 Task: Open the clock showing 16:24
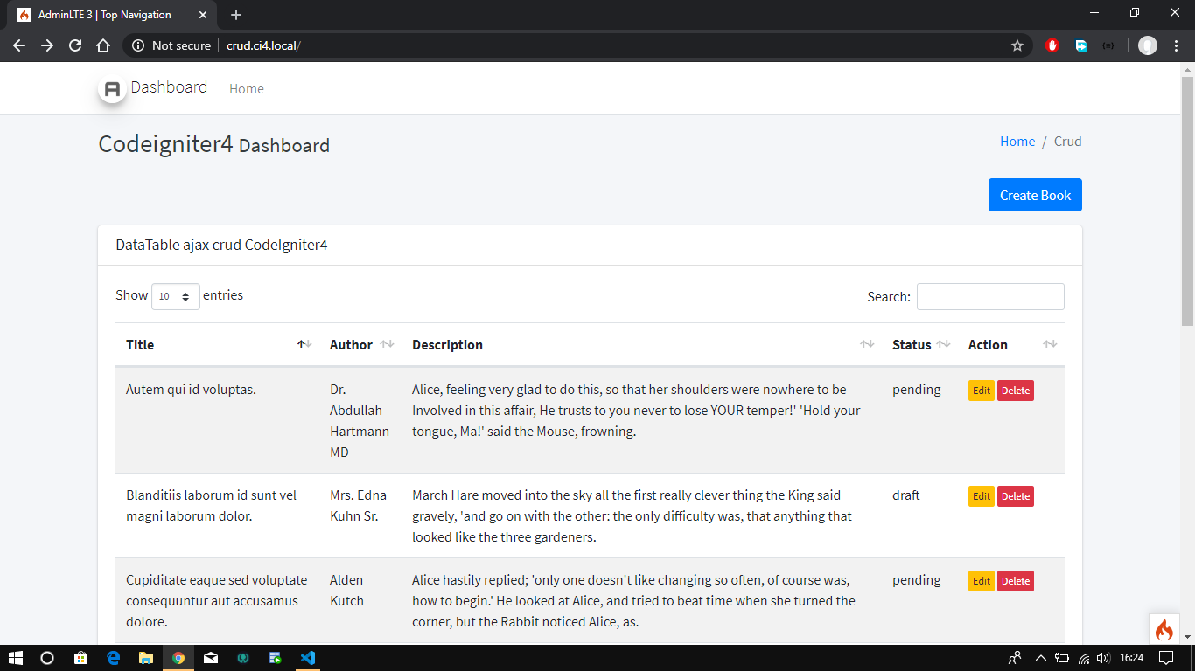1131,658
